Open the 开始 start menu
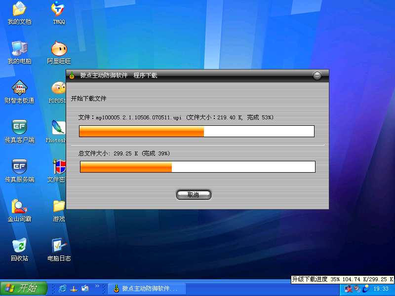This screenshot has height=296, width=395. coord(23,288)
